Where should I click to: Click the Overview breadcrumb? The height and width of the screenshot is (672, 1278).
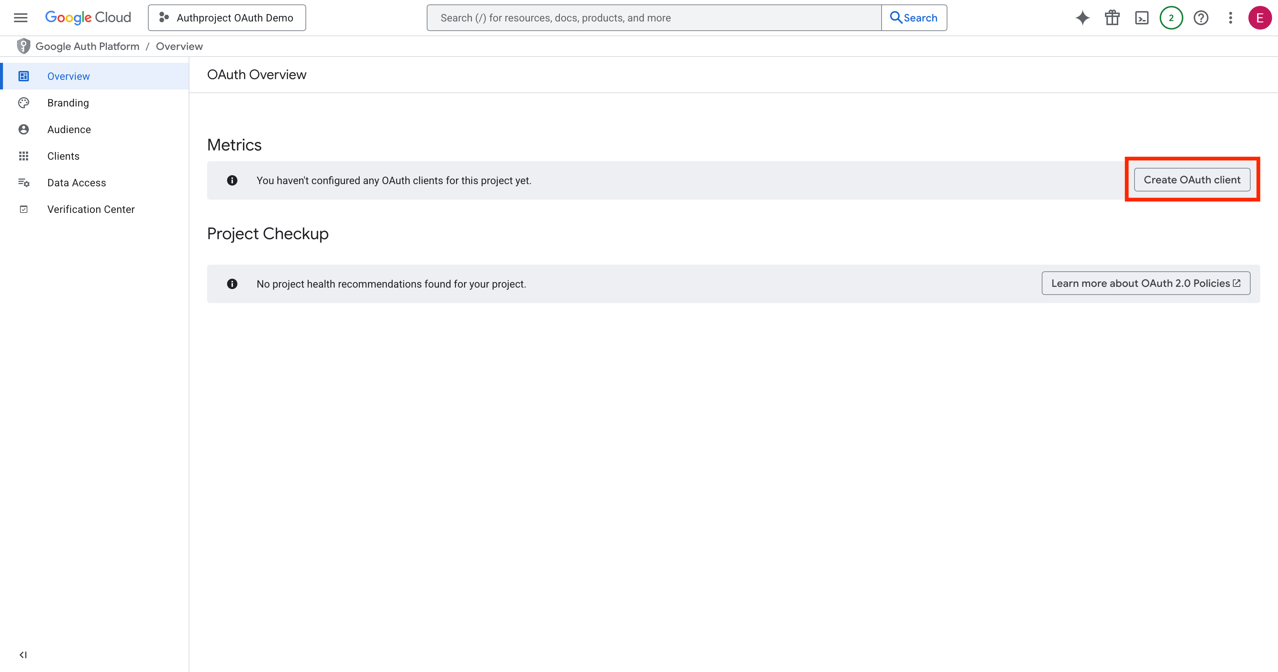click(179, 46)
